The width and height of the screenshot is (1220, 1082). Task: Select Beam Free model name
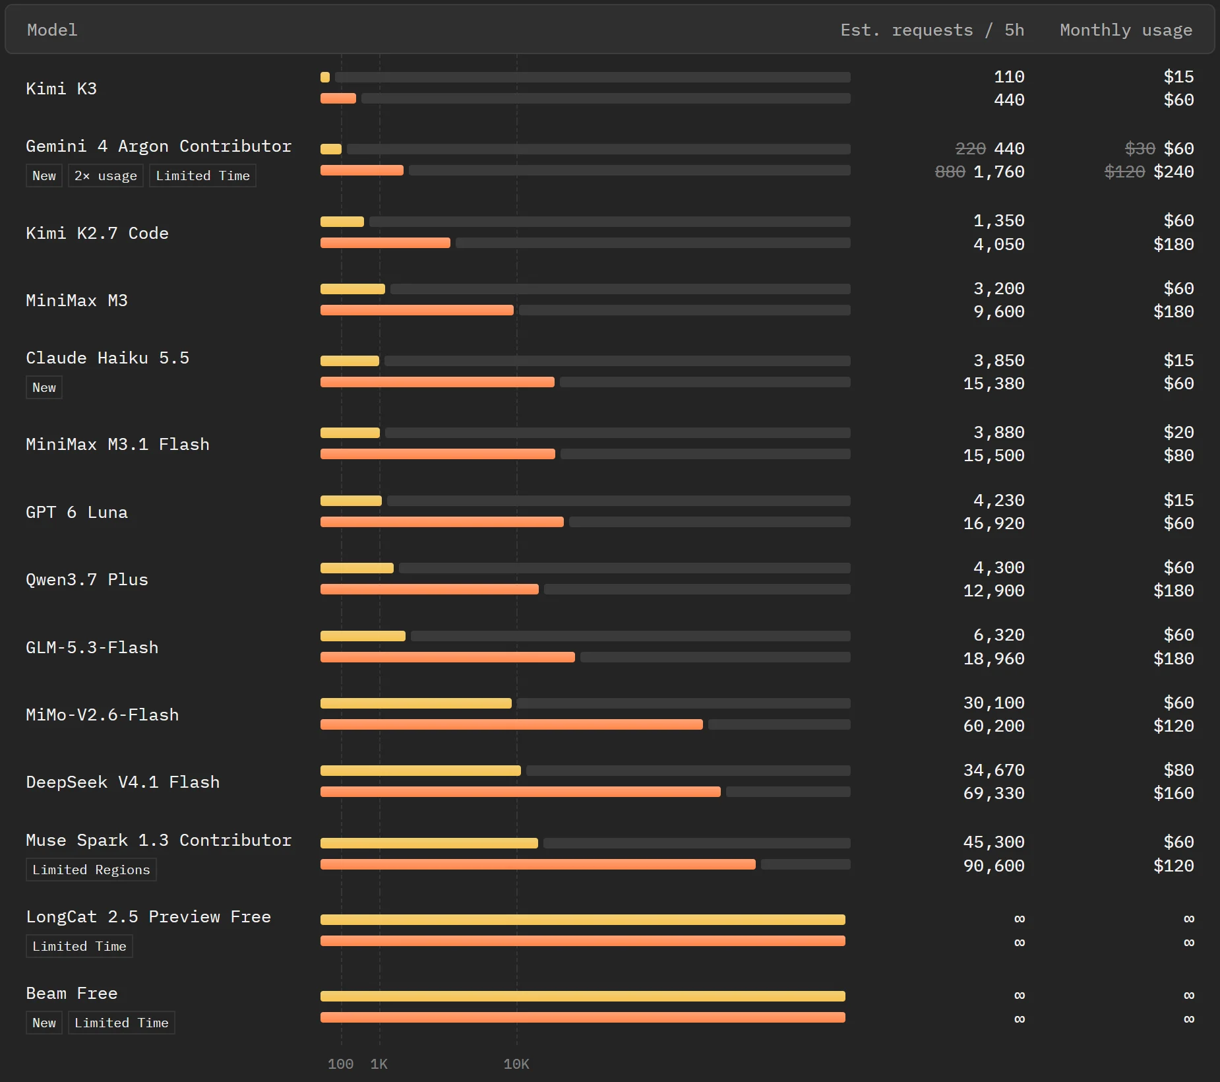71,993
